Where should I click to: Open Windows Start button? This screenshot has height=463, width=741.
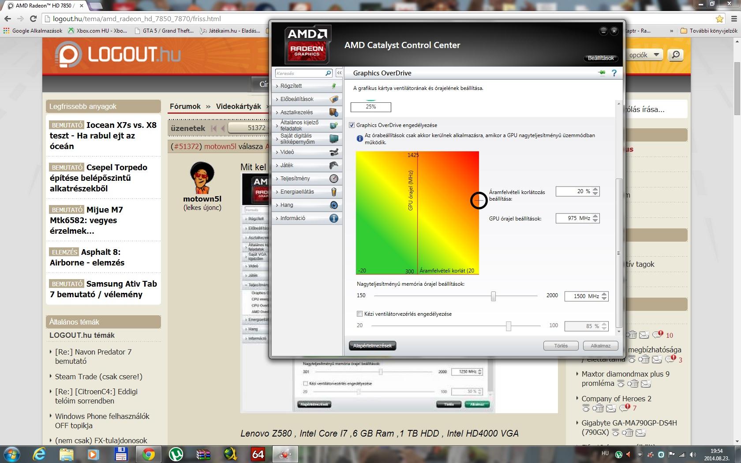pyautogui.click(x=12, y=454)
